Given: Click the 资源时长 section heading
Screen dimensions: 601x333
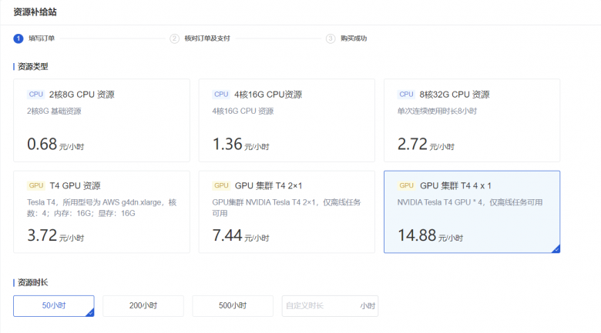Looking at the screenshot, I should tap(33, 282).
